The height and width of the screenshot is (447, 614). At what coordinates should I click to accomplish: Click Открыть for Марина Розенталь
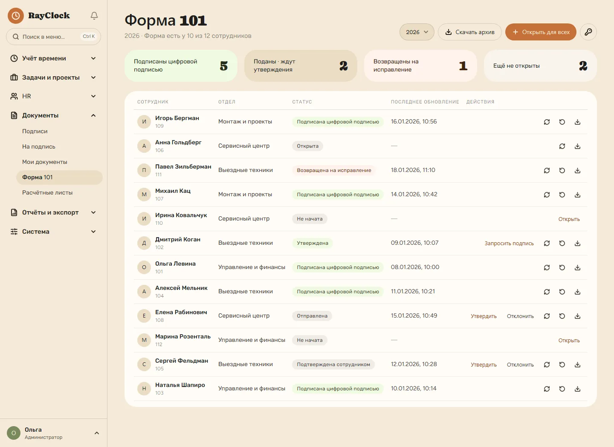click(x=569, y=341)
